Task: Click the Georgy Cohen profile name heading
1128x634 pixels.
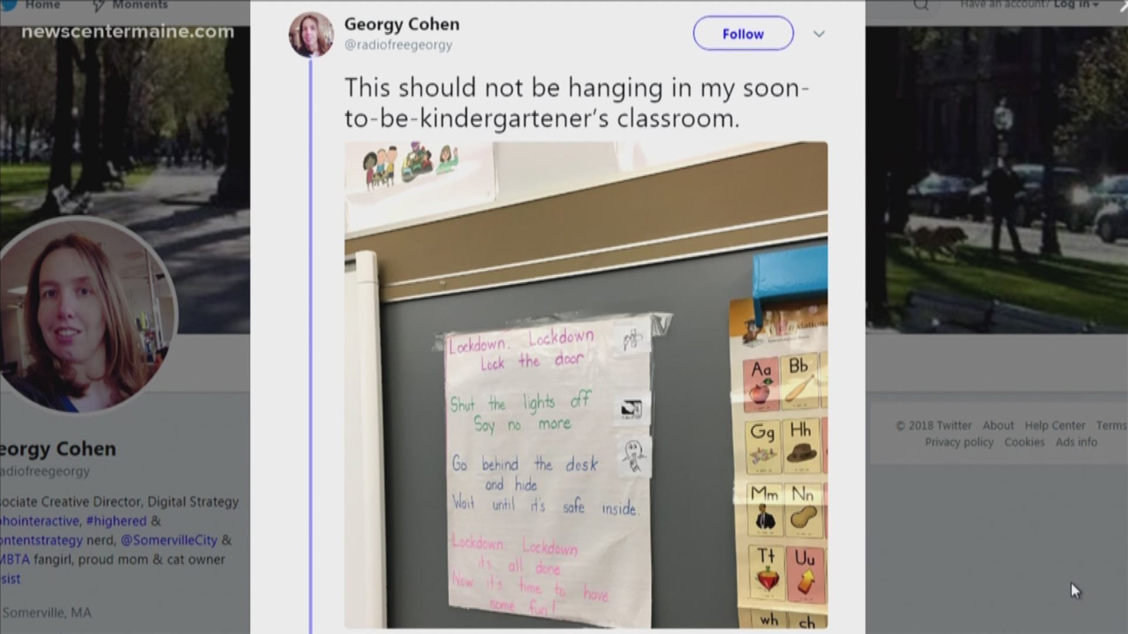Action: point(58,449)
